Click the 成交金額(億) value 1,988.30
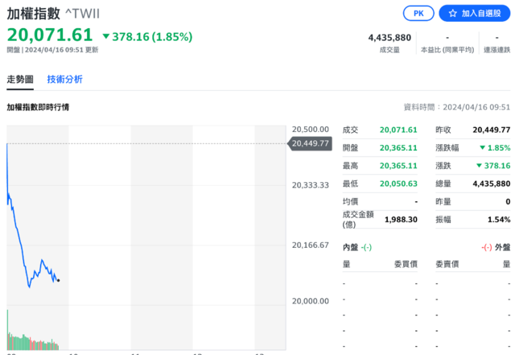Screen dimensions: 515x355 [x=402, y=219]
